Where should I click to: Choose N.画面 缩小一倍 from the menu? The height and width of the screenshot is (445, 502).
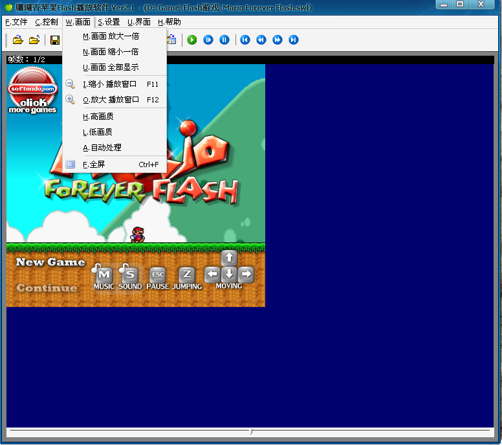point(115,52)
